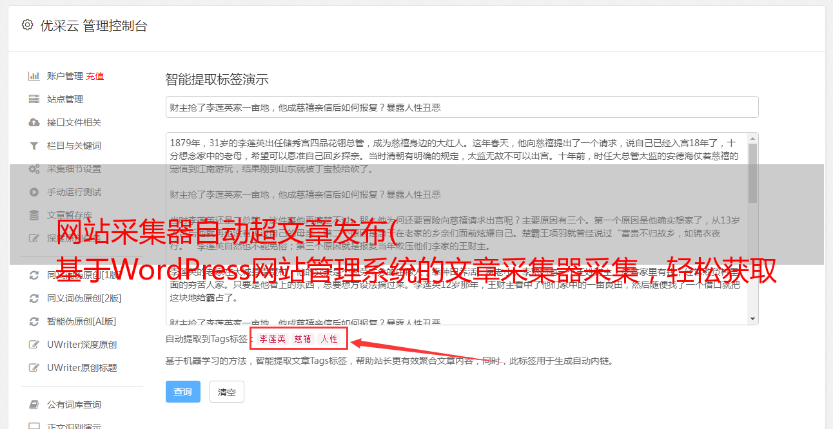Select the 栏目与关键词 filter icon
833x429 pixels.
34,146
